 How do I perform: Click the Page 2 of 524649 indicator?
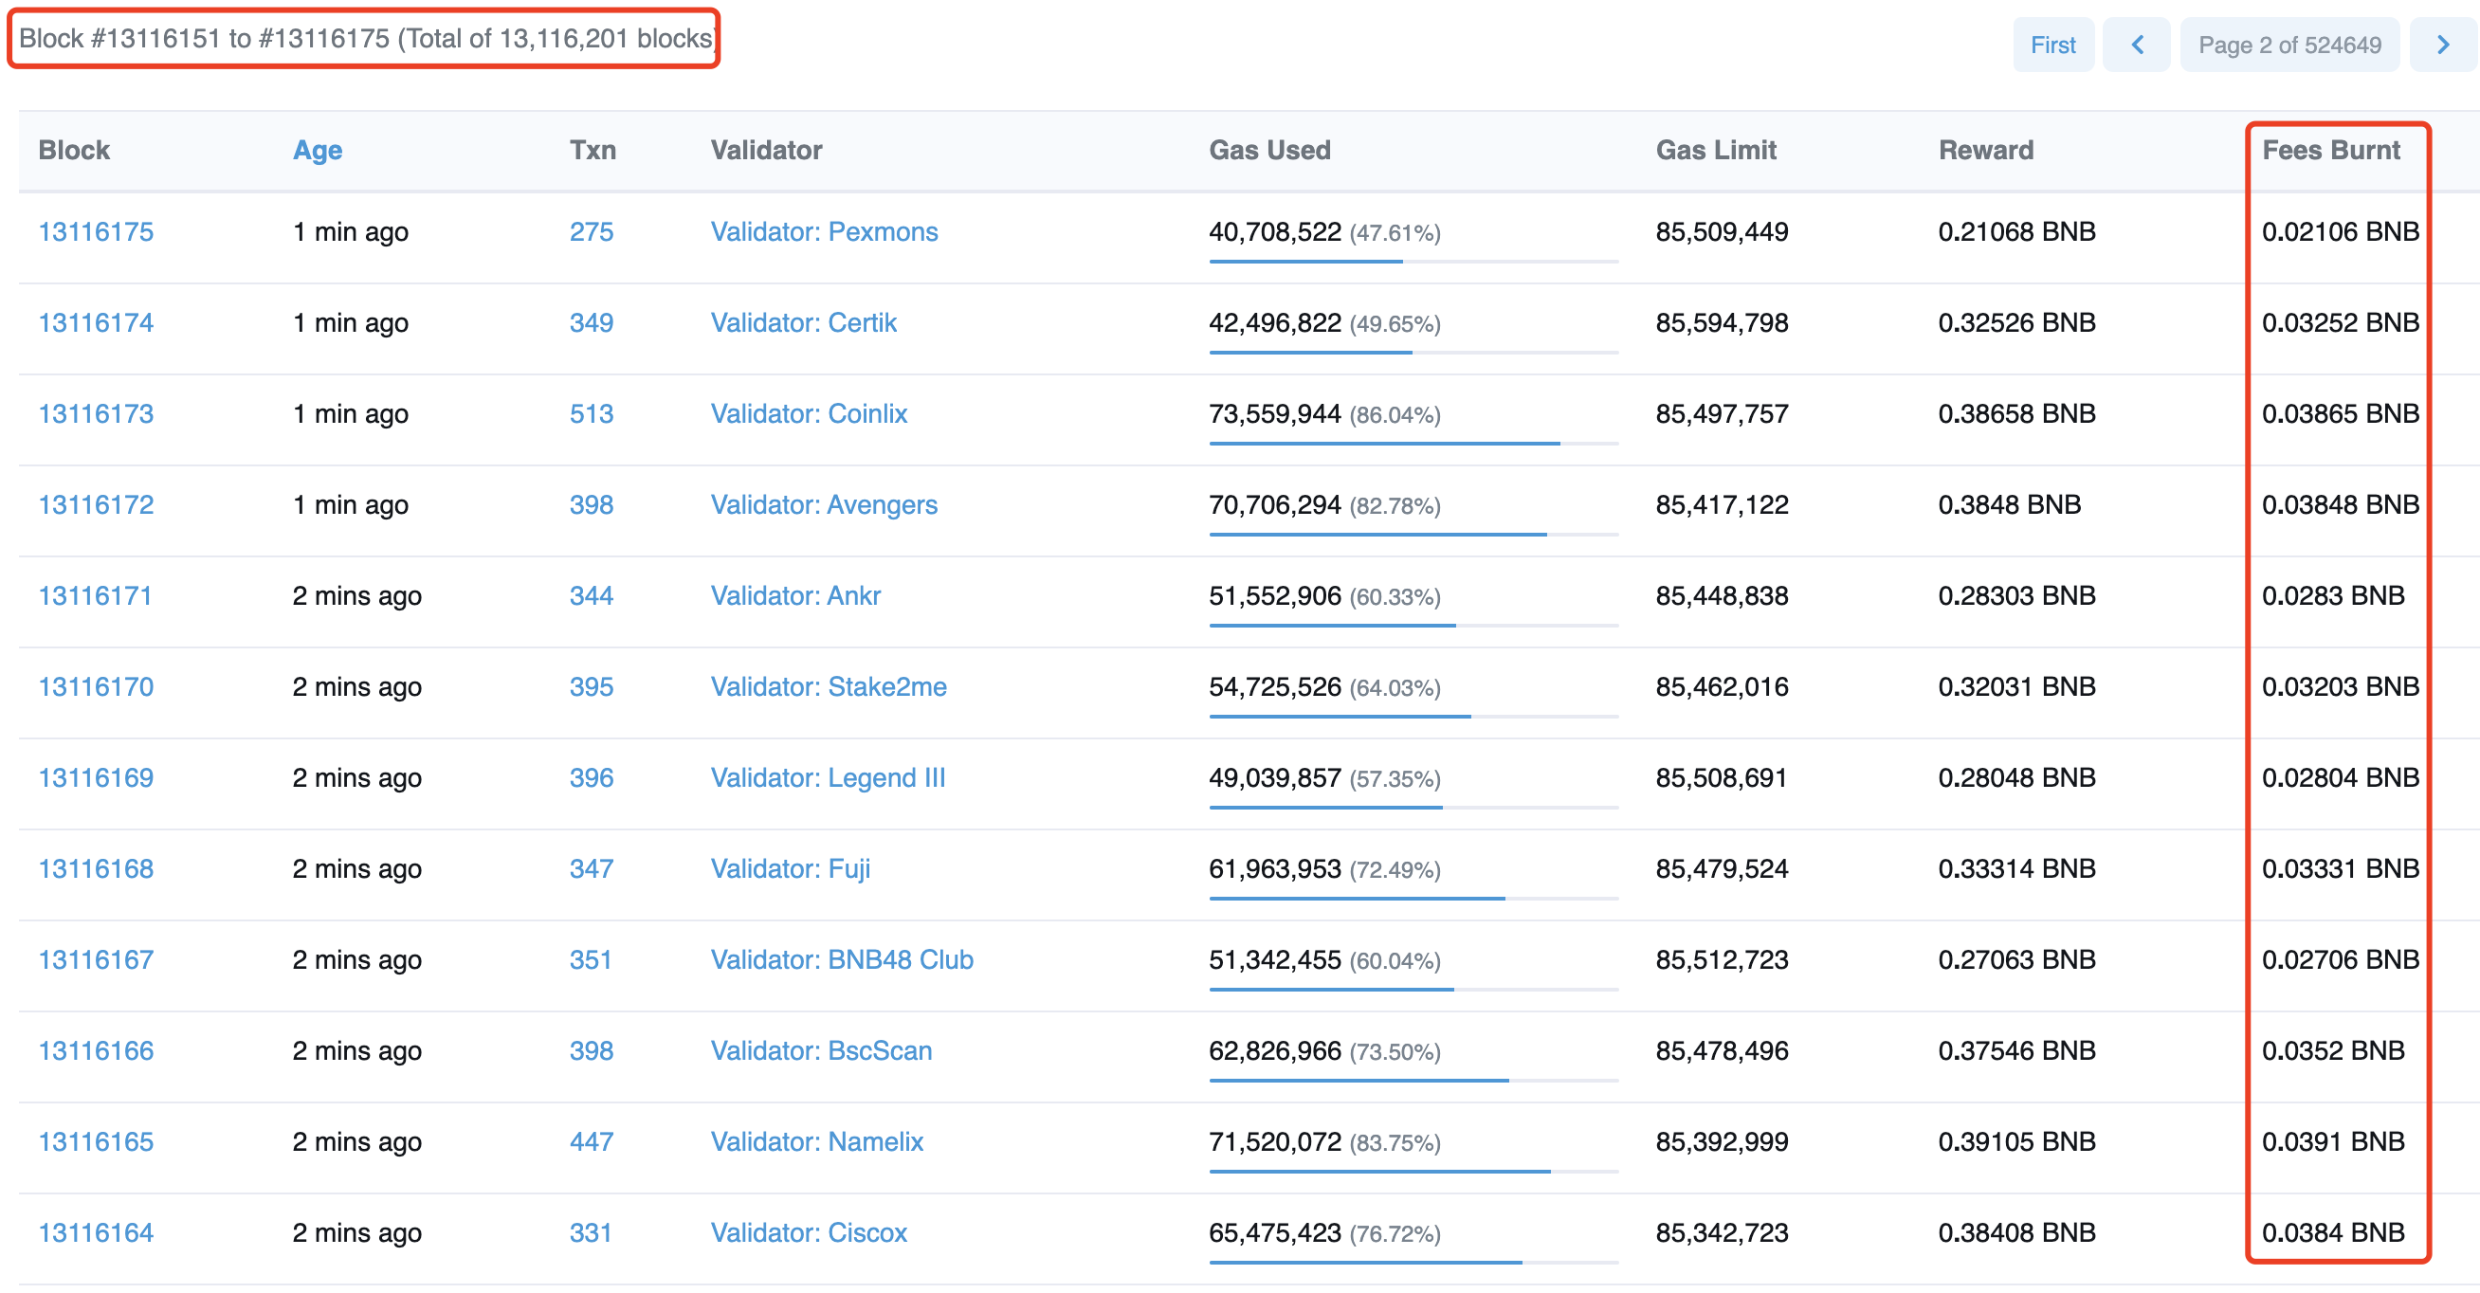pyautogui.click(x=2289, y=46)
